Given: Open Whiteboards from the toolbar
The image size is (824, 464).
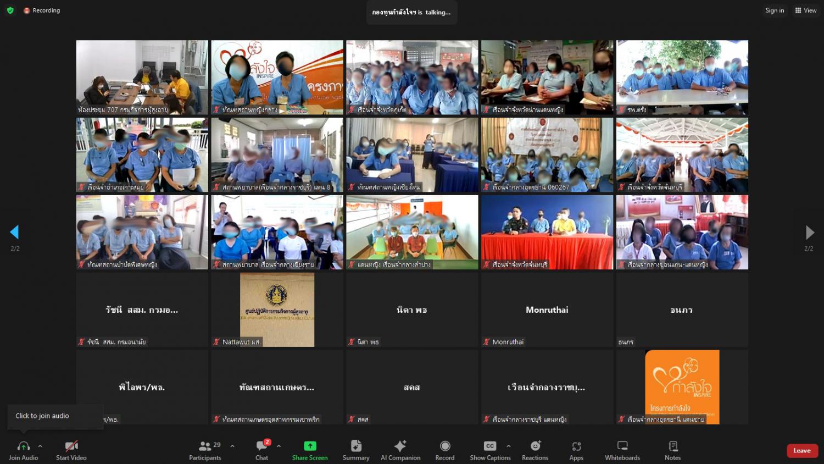Looking at the screenshot, I should click(x=622, y=450).
